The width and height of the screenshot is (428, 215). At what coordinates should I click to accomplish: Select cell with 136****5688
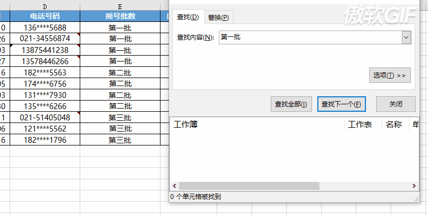(45, 28)
